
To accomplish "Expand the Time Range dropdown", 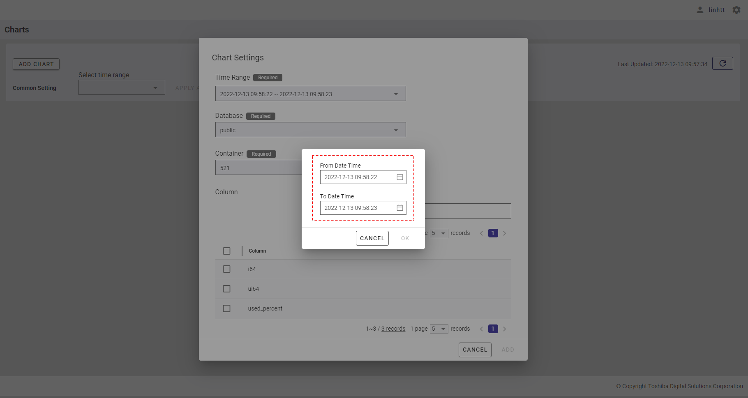I will tap(395, 94).
